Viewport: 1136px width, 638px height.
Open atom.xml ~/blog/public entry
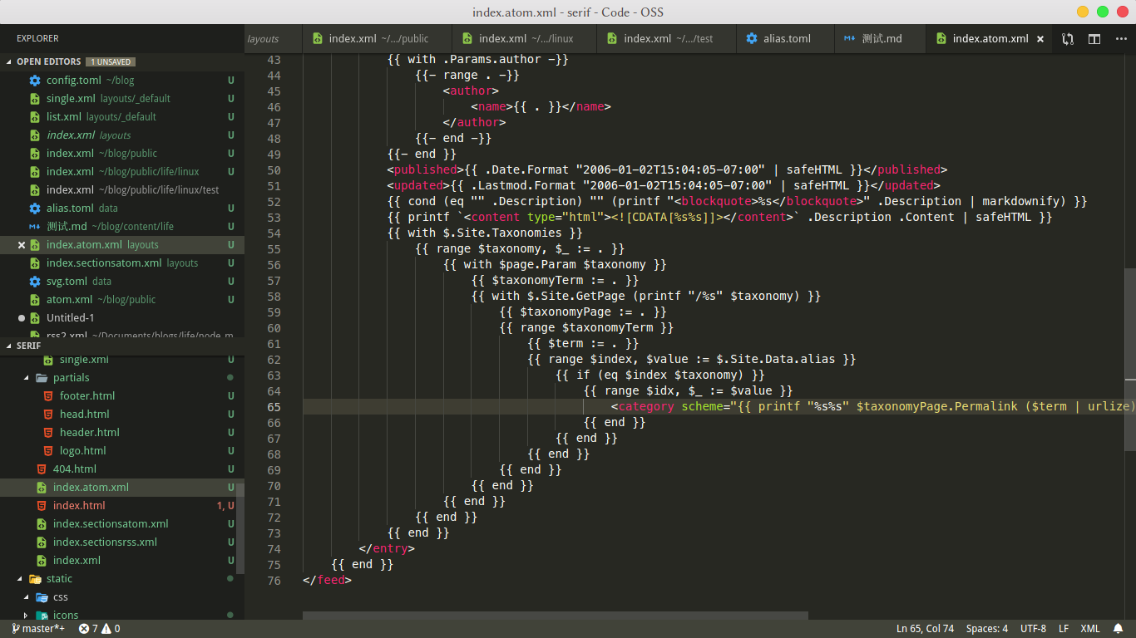click(x=122, y=300)
